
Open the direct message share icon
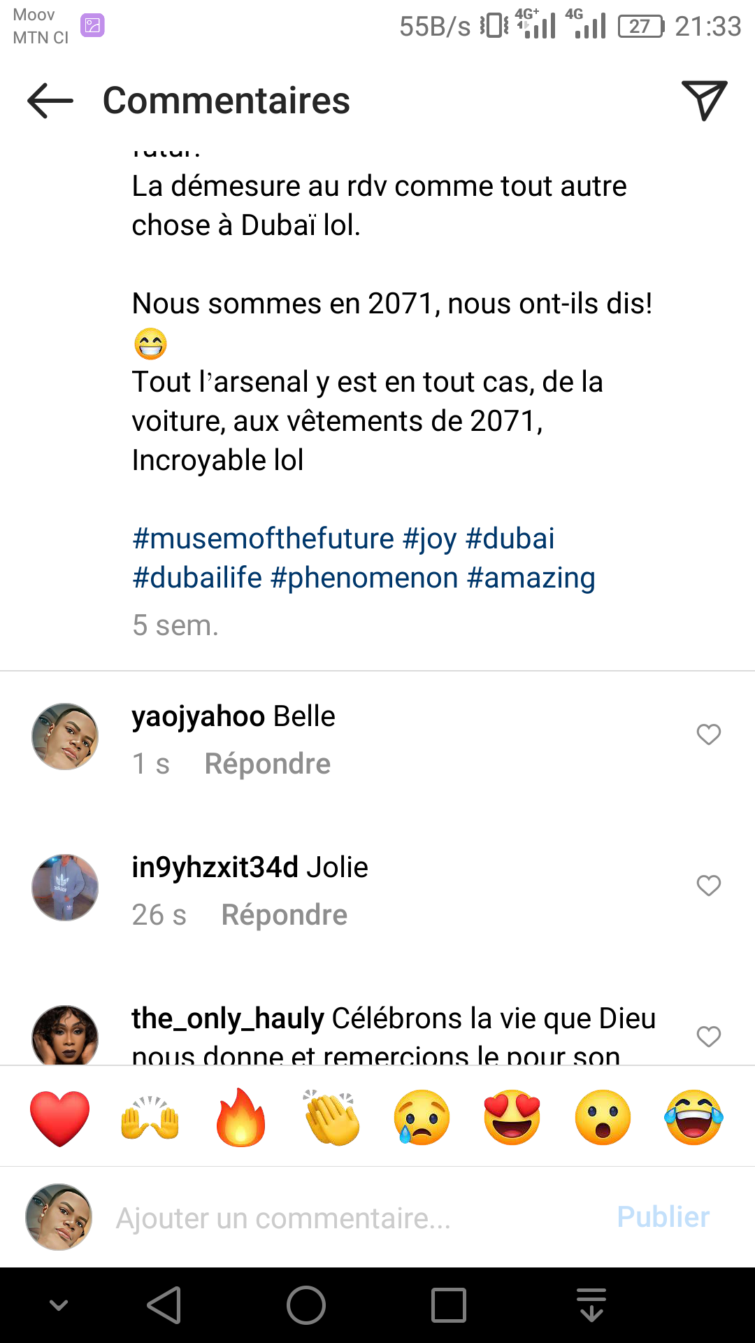[704, 100]
